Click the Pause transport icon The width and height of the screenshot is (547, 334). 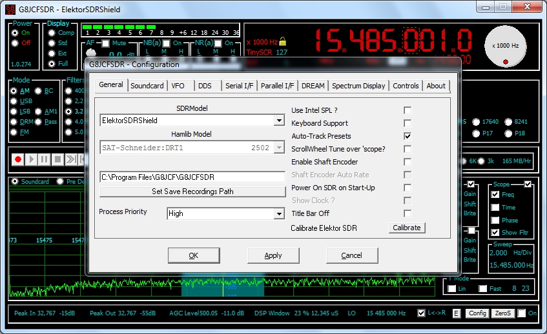45,159
